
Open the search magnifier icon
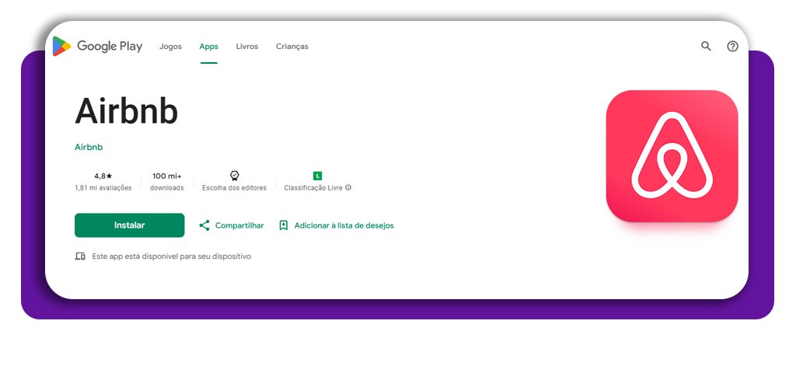706,46
